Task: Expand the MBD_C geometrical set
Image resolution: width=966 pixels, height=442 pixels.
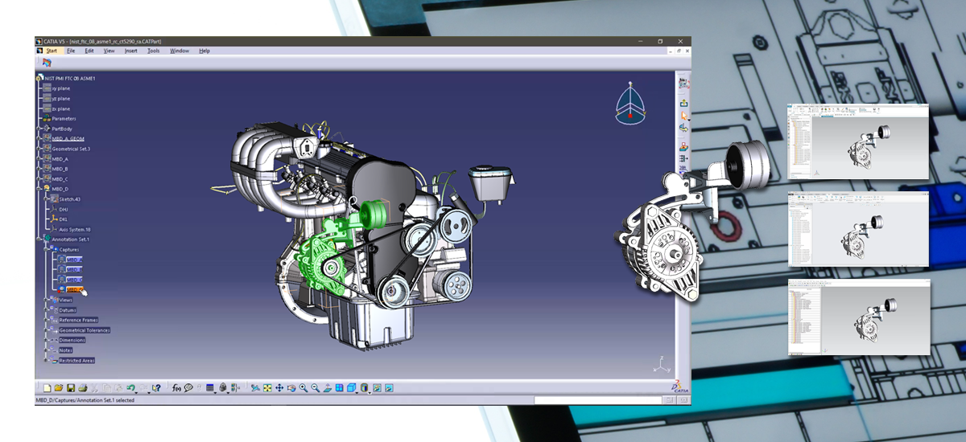Action: click(x=40, y=178)
